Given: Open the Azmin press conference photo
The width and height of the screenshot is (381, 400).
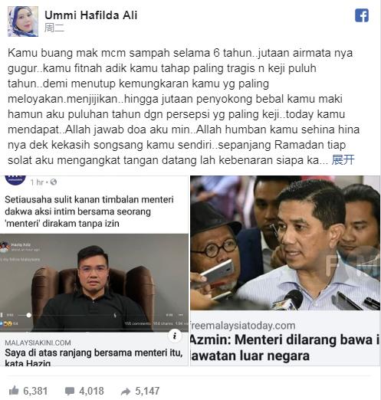Looking at the screenshot, I should [285, 243].
